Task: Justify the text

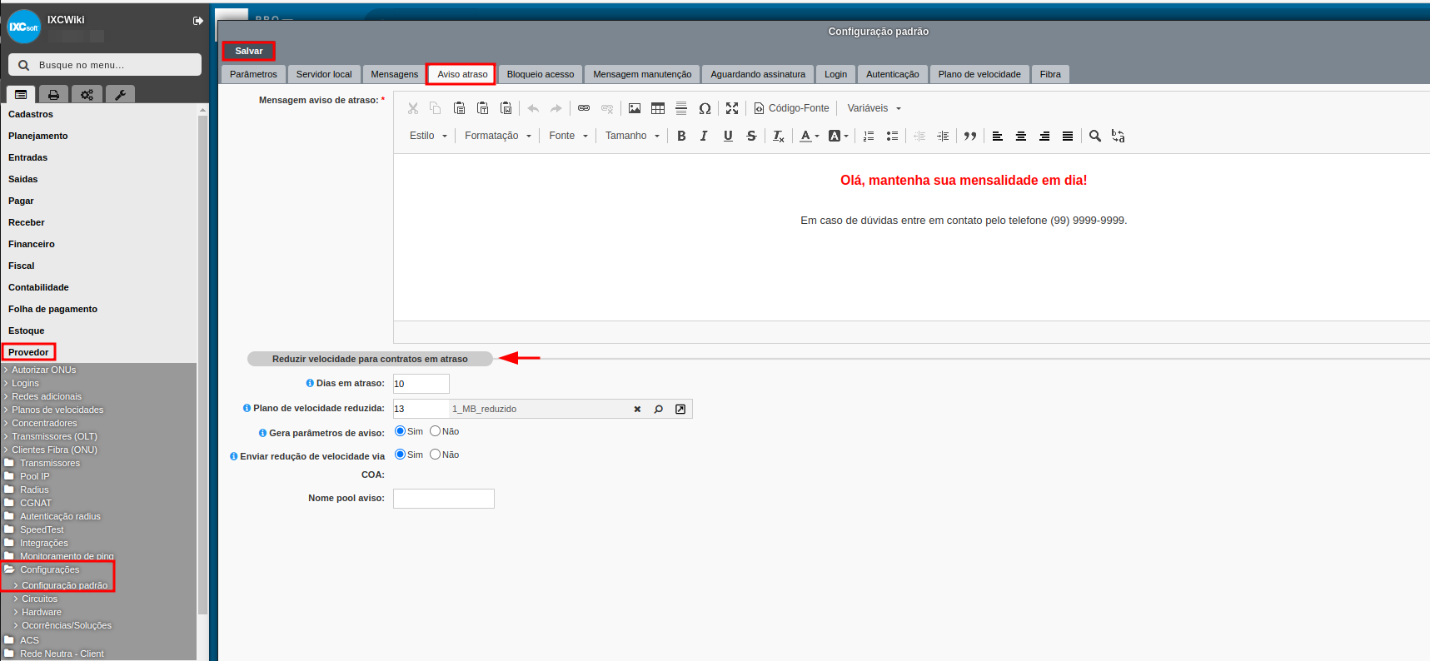Action: pyautogui.click(x=1068, y=136)
